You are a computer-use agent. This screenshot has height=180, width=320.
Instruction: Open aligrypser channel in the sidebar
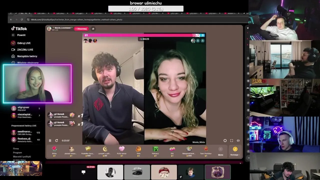(x=25, y=108)
